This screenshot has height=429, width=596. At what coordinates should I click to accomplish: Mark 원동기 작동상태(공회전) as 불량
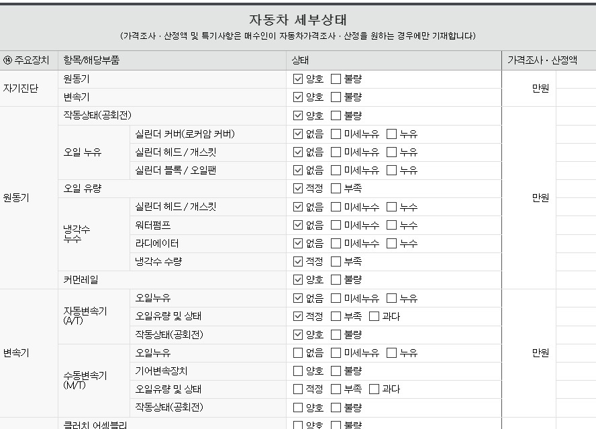(336, 115)
